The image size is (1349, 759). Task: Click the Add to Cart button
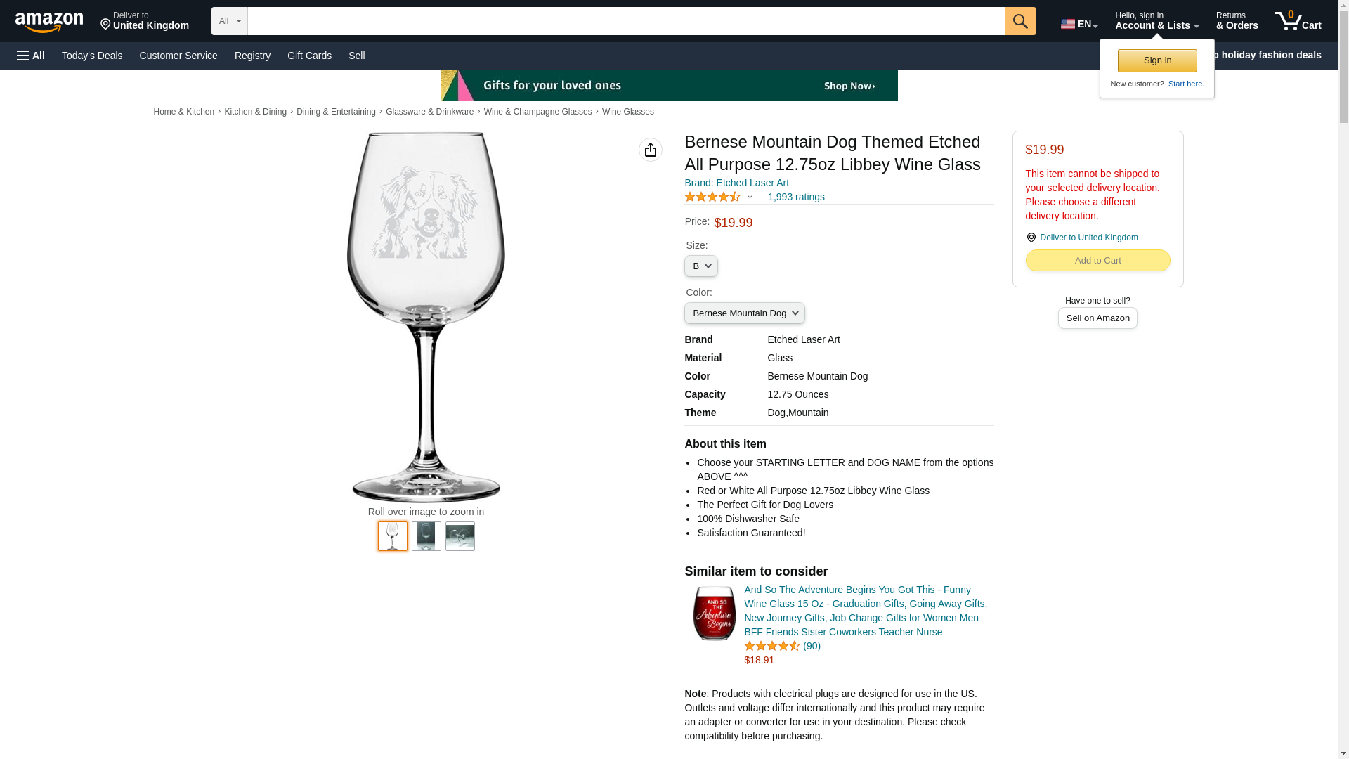click(x=1097, y=261)
